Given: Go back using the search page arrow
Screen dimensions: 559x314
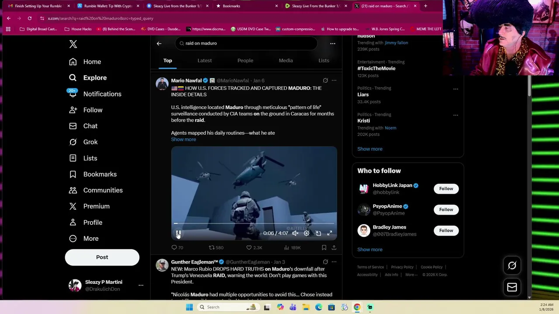Looking at the screenshot, I should click(159, 43).
